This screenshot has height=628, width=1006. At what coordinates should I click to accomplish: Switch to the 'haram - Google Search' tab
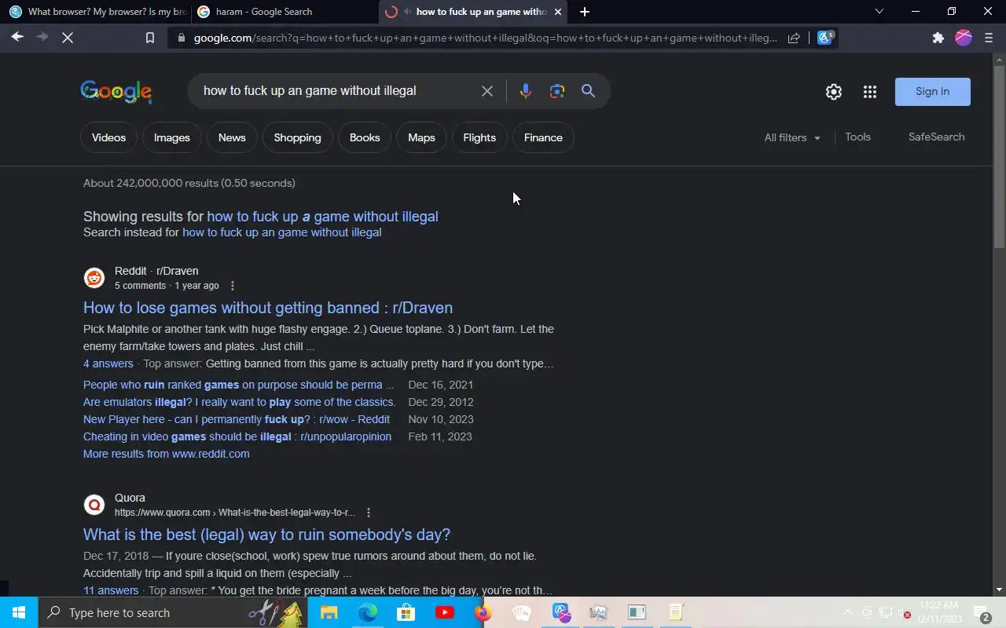pos(284,12)
